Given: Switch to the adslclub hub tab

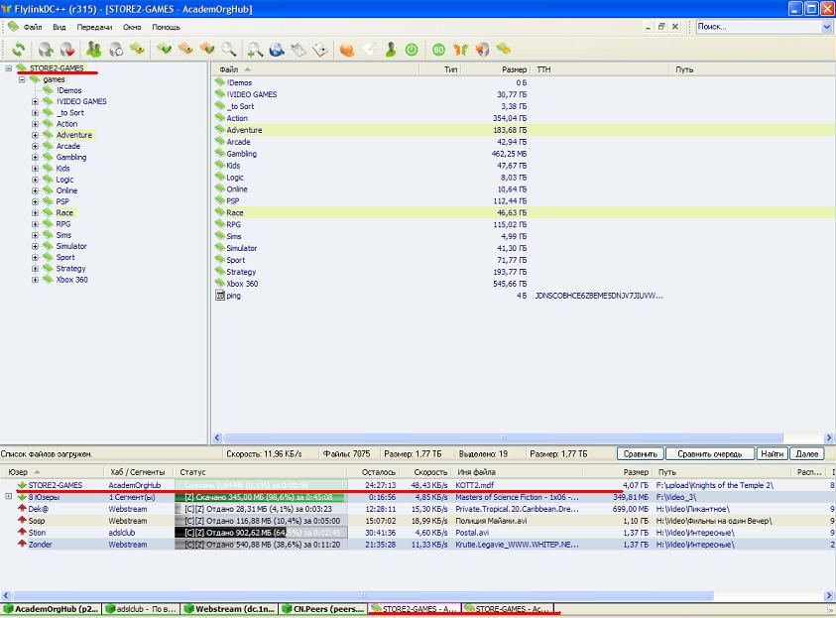Looking at the screenshot, I should (x=141, y=608).
